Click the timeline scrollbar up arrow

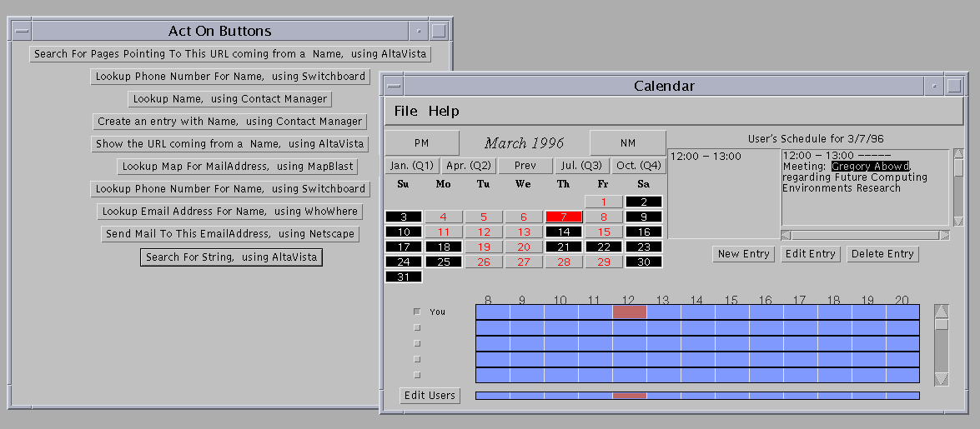click(942, 312)
